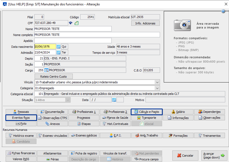The image size is (229, 162).
Task: Open the Salário section
Action: 178,112
